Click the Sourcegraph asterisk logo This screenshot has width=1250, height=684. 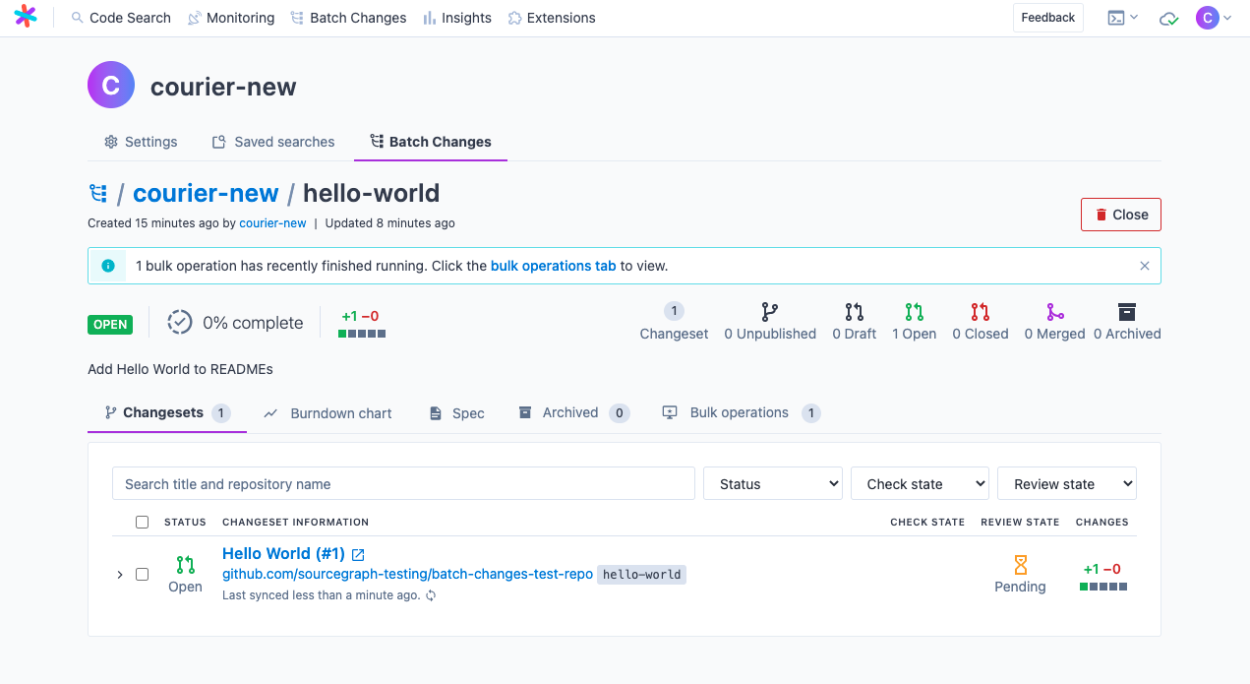coord(25,17)
